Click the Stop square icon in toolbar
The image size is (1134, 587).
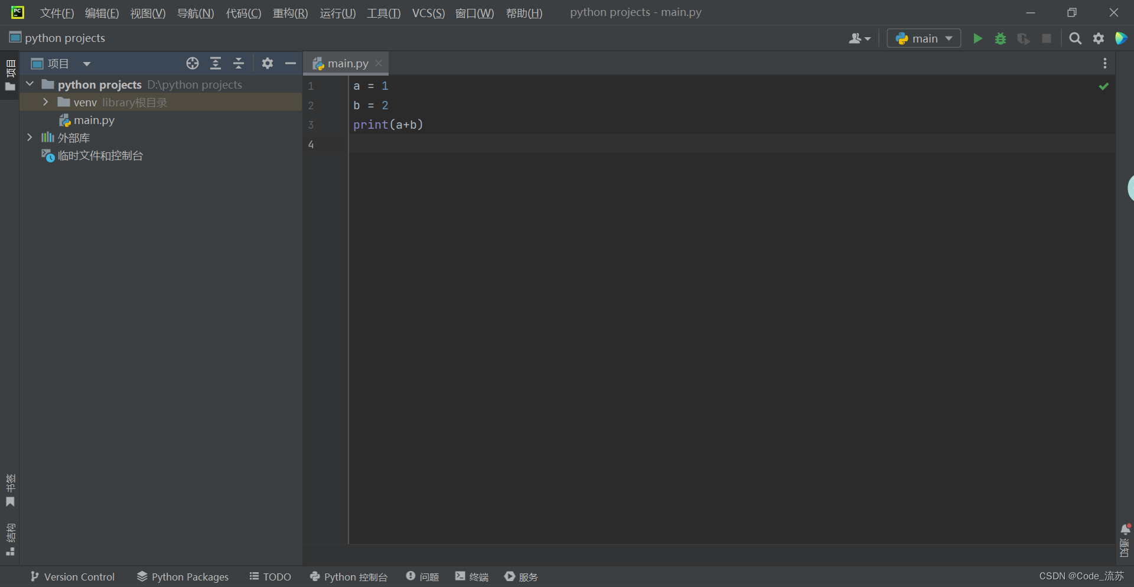click(1047, 38)
